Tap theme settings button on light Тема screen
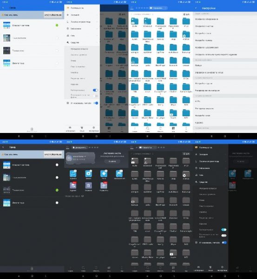The image size is (257, 279). pos(53,15)
